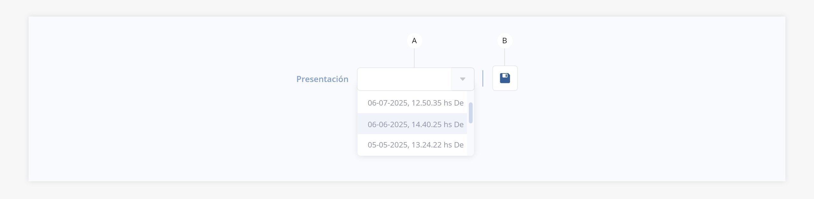This screenshot has width=814, height=199.
Task: Click the connector line under marker A
Action: click(x=414, y=58)
